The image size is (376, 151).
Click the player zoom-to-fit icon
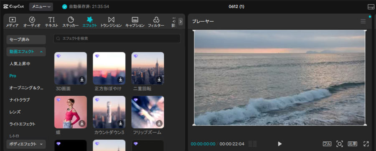[x=340, y=144]
